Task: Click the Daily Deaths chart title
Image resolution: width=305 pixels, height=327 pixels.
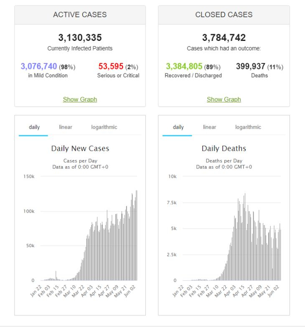Action: point(224,149)
